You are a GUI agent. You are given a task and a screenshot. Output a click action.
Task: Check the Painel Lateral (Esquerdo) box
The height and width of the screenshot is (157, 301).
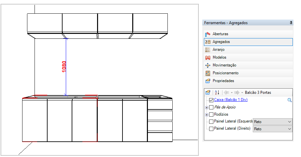[x=211, y=122]
